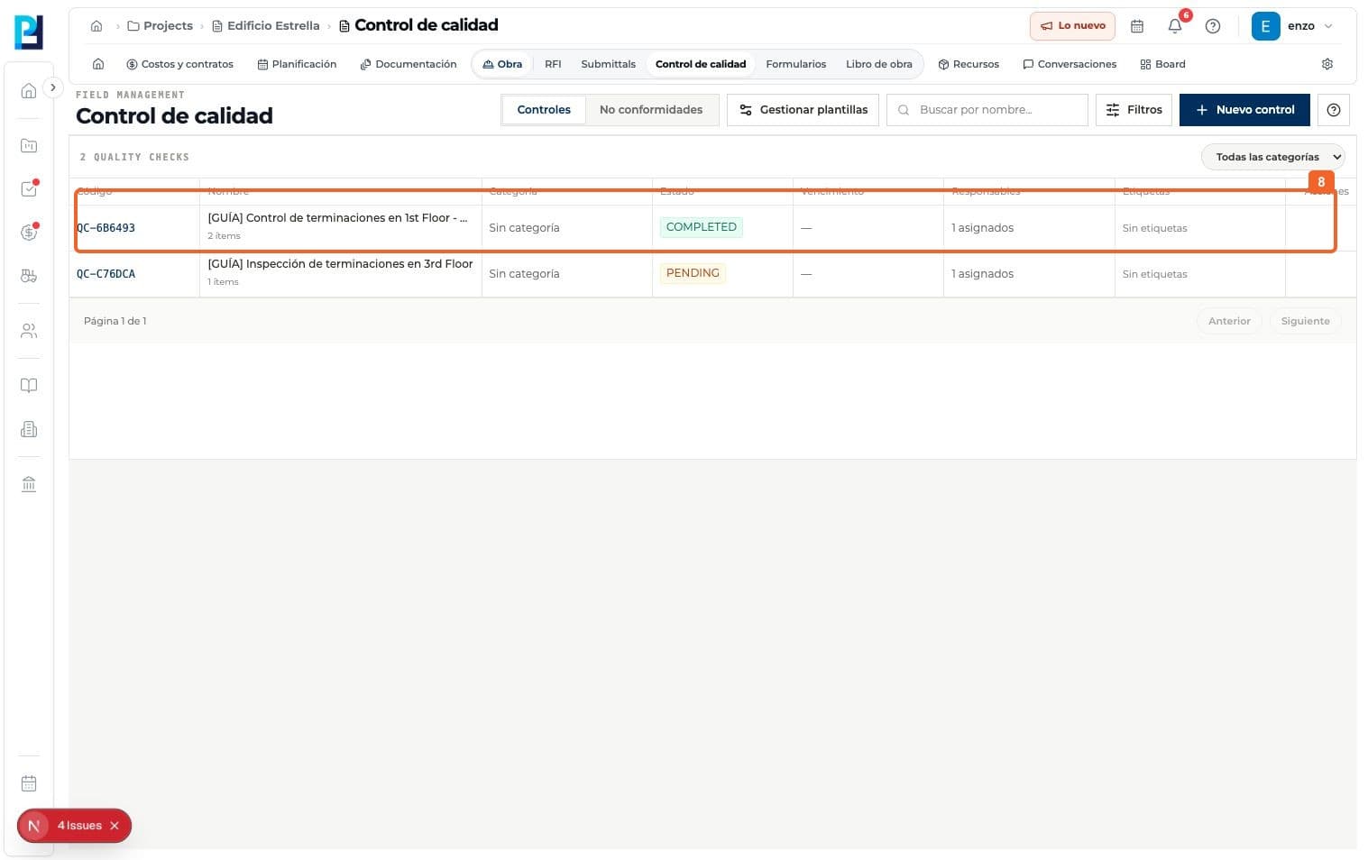
Task: Open the calendar icon in top bar
Action: [x=1137, y=26]
